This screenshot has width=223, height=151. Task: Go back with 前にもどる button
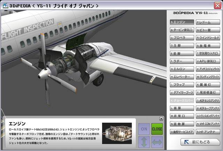tap(200, 142)
